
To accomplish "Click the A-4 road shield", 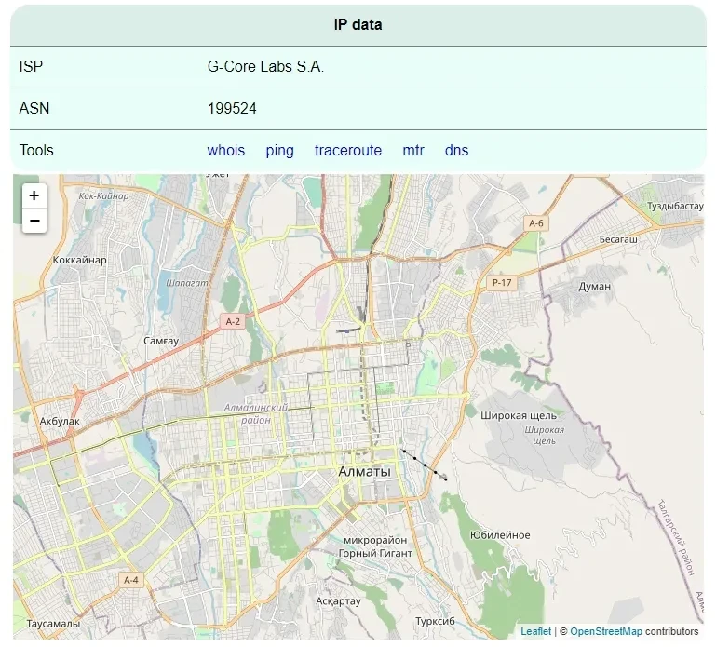I will pos(131,580).
